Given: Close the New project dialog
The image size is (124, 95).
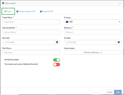Looking at the screenshot, I should pyautogui.click(x=120, y=3).
